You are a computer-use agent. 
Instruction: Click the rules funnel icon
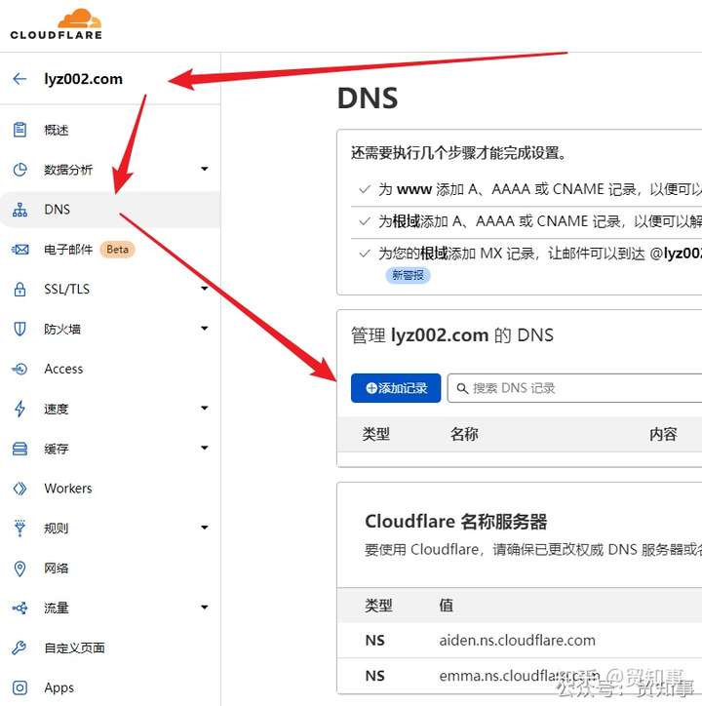coord(19,529)
